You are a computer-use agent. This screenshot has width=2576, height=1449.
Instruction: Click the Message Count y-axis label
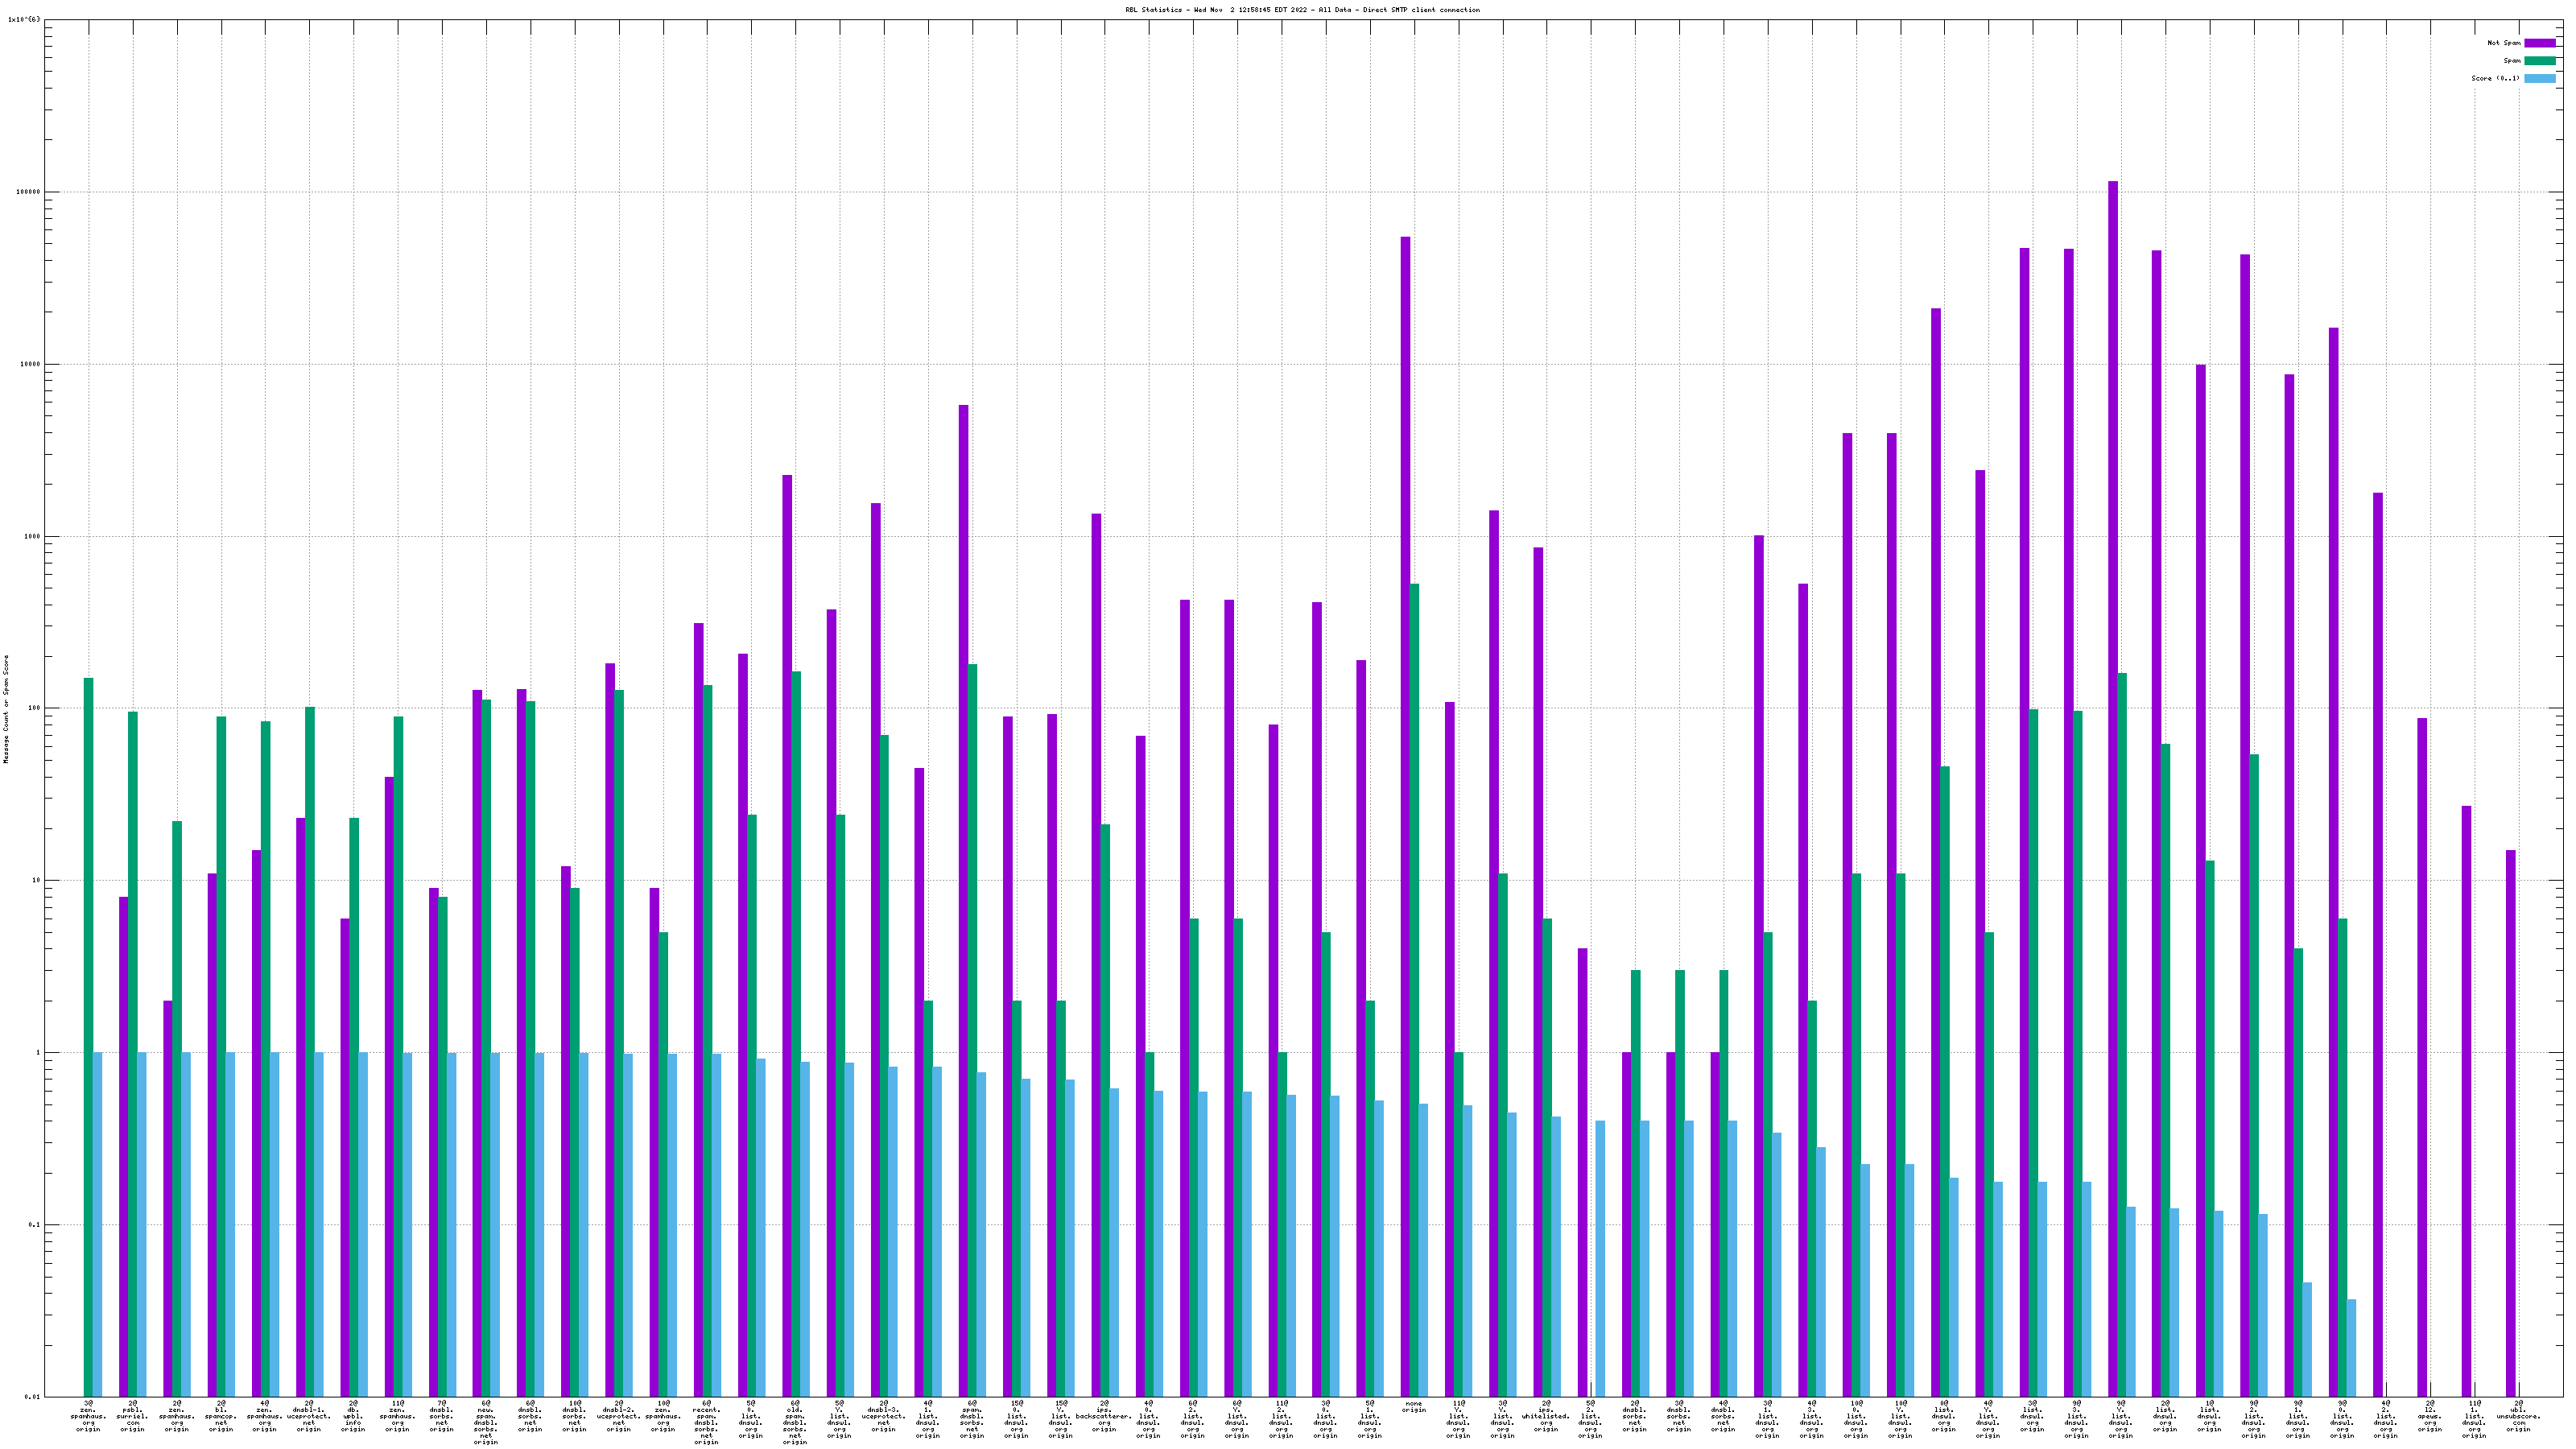pos(6,709)
